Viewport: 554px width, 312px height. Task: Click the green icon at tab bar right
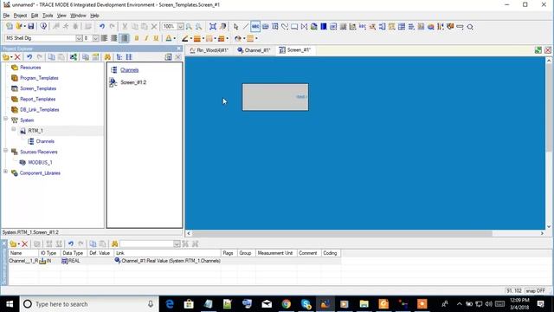(538, 50)
